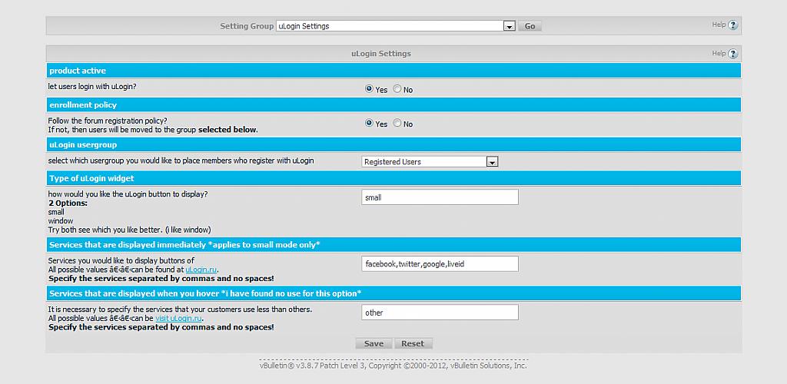This screenshot has height=384, width=787.
Task: Focus the widget type field containing 'small'
Action: (440, 197)
